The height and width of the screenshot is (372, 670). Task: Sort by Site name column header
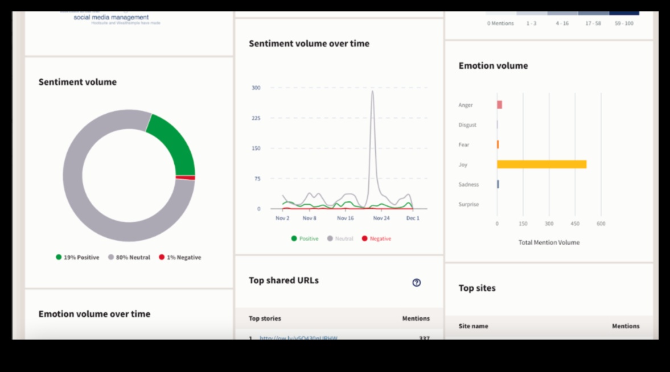tap(473, 326)
